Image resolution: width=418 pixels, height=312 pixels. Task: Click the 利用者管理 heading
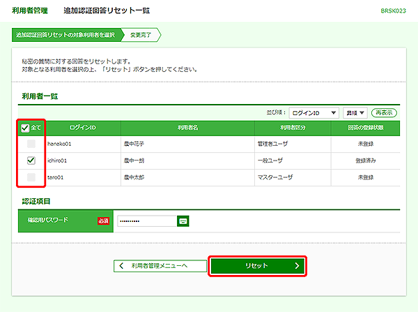pyautogui.click(x=30, y=10)
